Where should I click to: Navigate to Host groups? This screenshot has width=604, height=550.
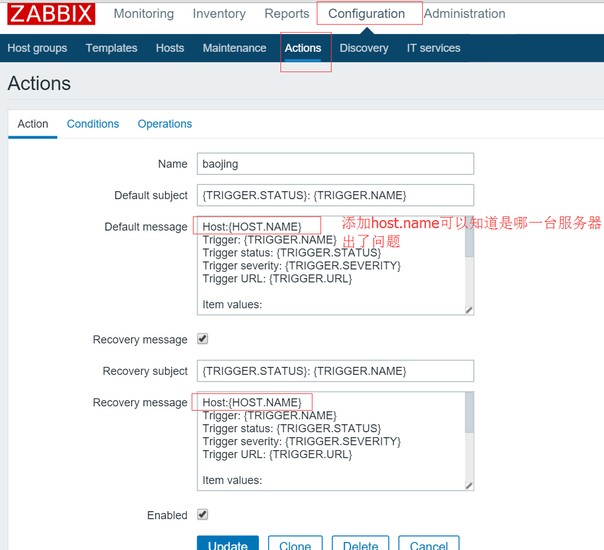[x=37, y=47]
